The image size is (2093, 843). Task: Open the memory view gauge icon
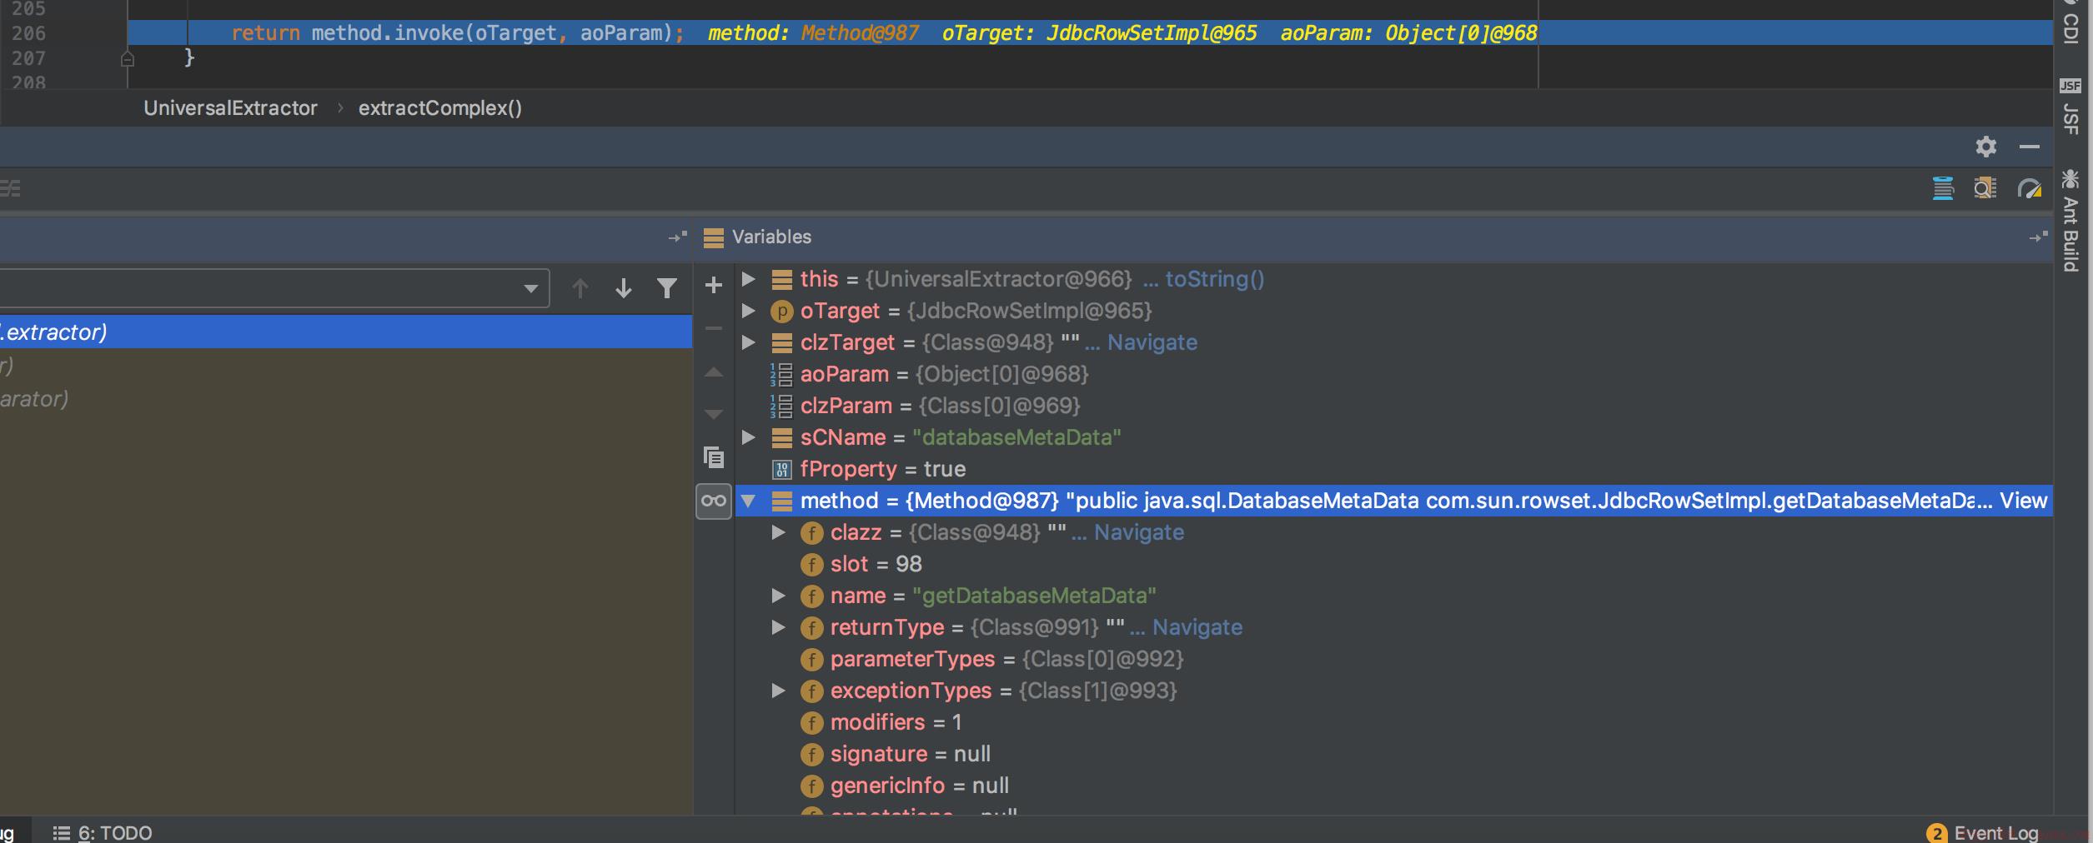(2029, 189)
